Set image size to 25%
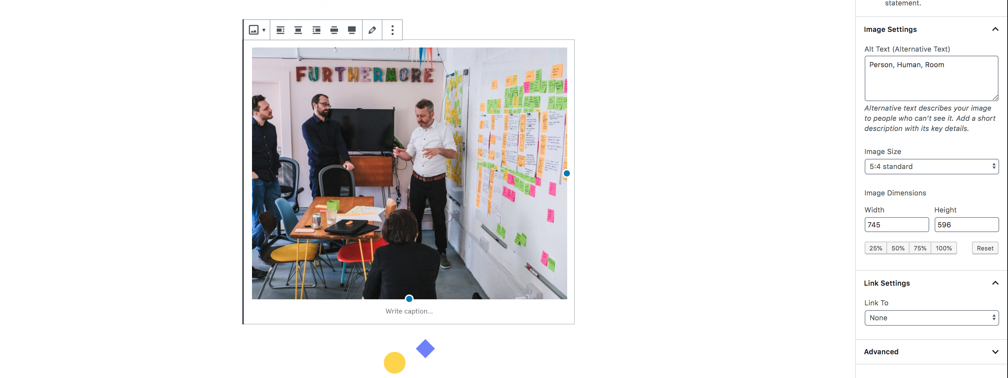The width and height of the screenshot is (1008, 378). click(875, 248)
